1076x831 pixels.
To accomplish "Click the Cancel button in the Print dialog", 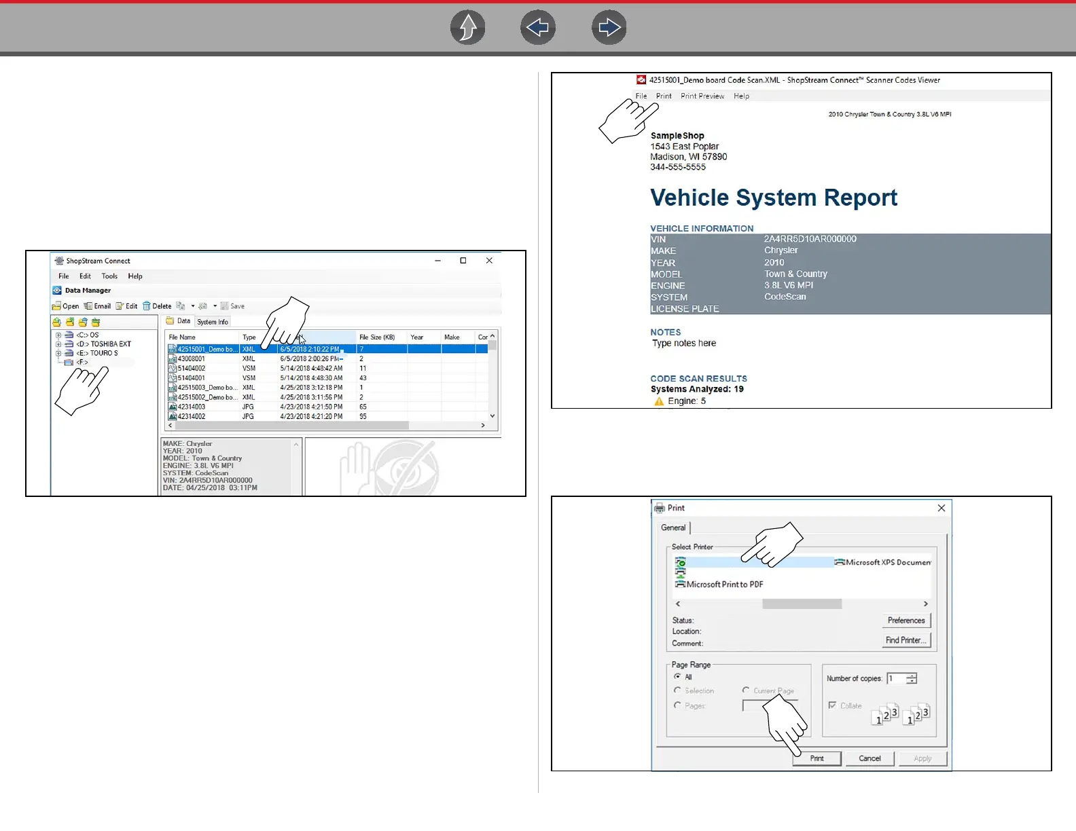I will [869, 758].
